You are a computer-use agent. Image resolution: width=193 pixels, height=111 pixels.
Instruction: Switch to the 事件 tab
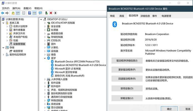click(155, 16)
